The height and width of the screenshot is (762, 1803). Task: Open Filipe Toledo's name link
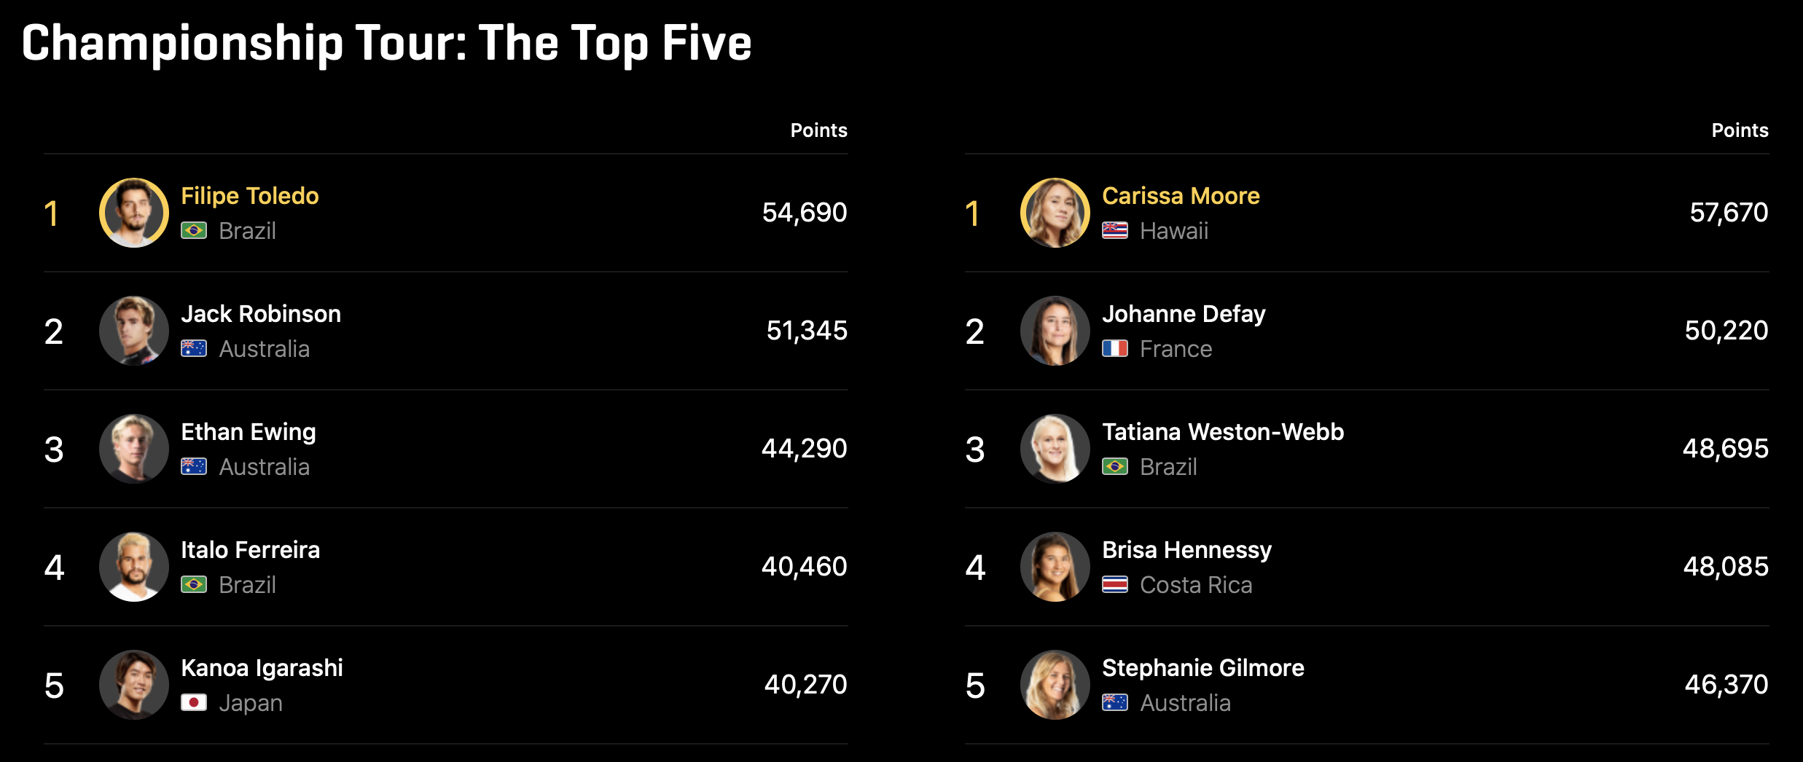(249, 196)
